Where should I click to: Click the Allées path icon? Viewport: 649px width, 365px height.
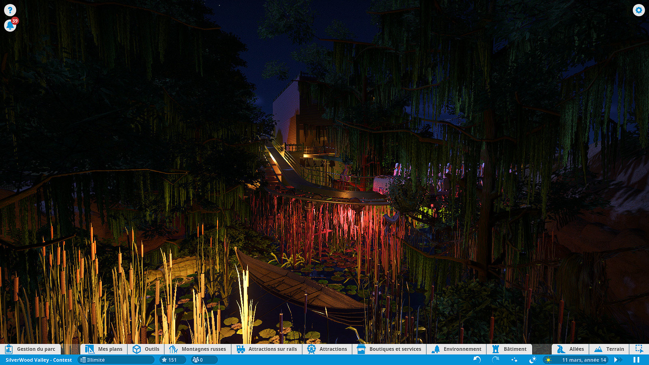561,349
